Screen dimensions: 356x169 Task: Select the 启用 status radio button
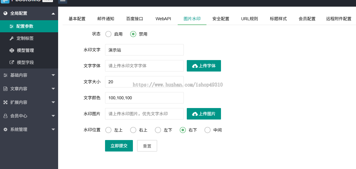pyautogui.click(x=108, y=34)
